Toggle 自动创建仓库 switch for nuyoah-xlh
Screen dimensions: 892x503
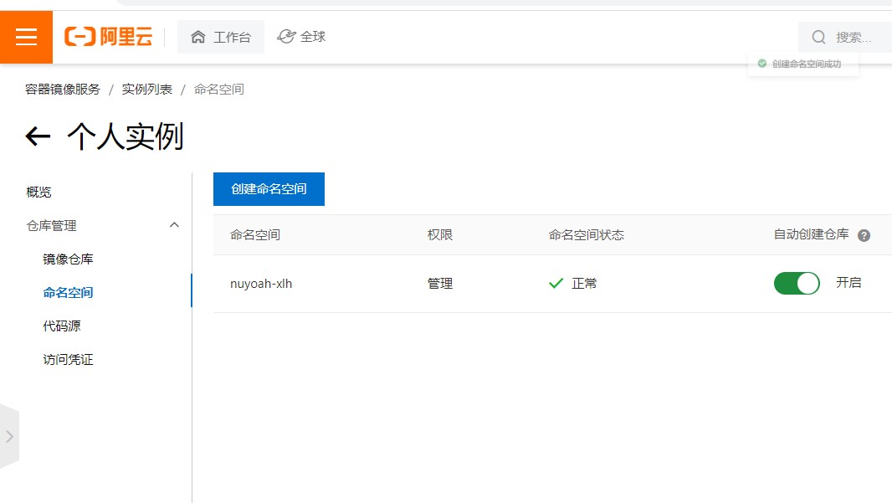(797, 284)
